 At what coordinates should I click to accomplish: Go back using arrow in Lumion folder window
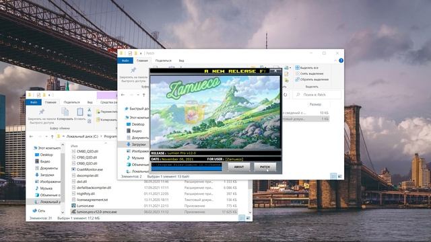pos(31,136)
